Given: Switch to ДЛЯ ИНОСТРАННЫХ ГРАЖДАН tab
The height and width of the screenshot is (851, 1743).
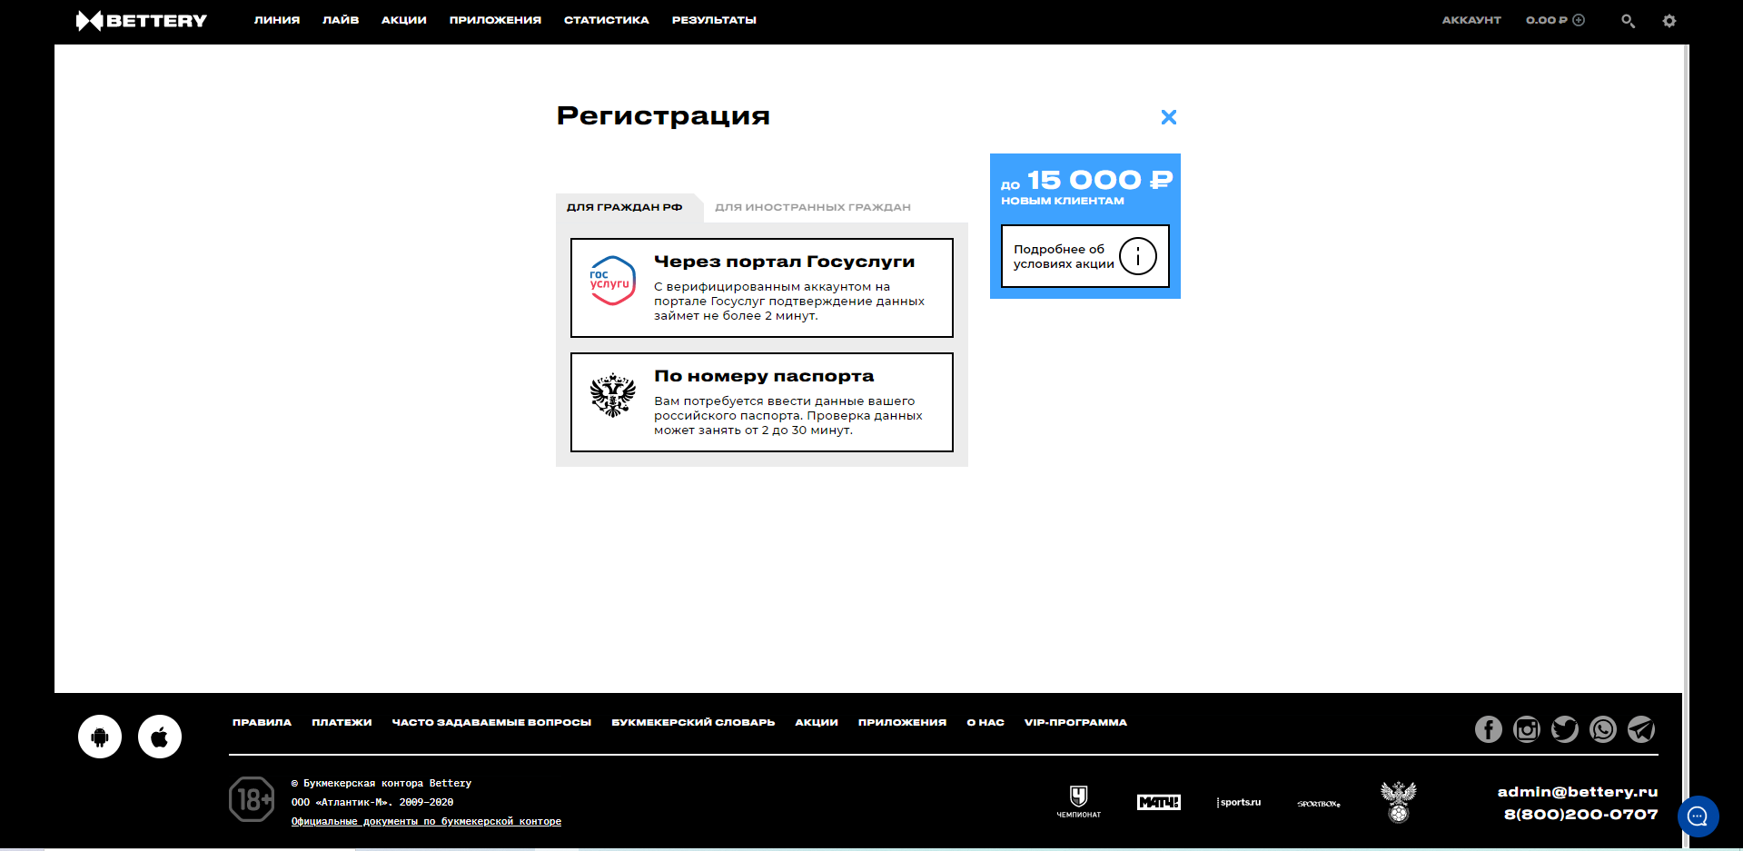Looking at the screenshot, I should (x=813, y=207).
